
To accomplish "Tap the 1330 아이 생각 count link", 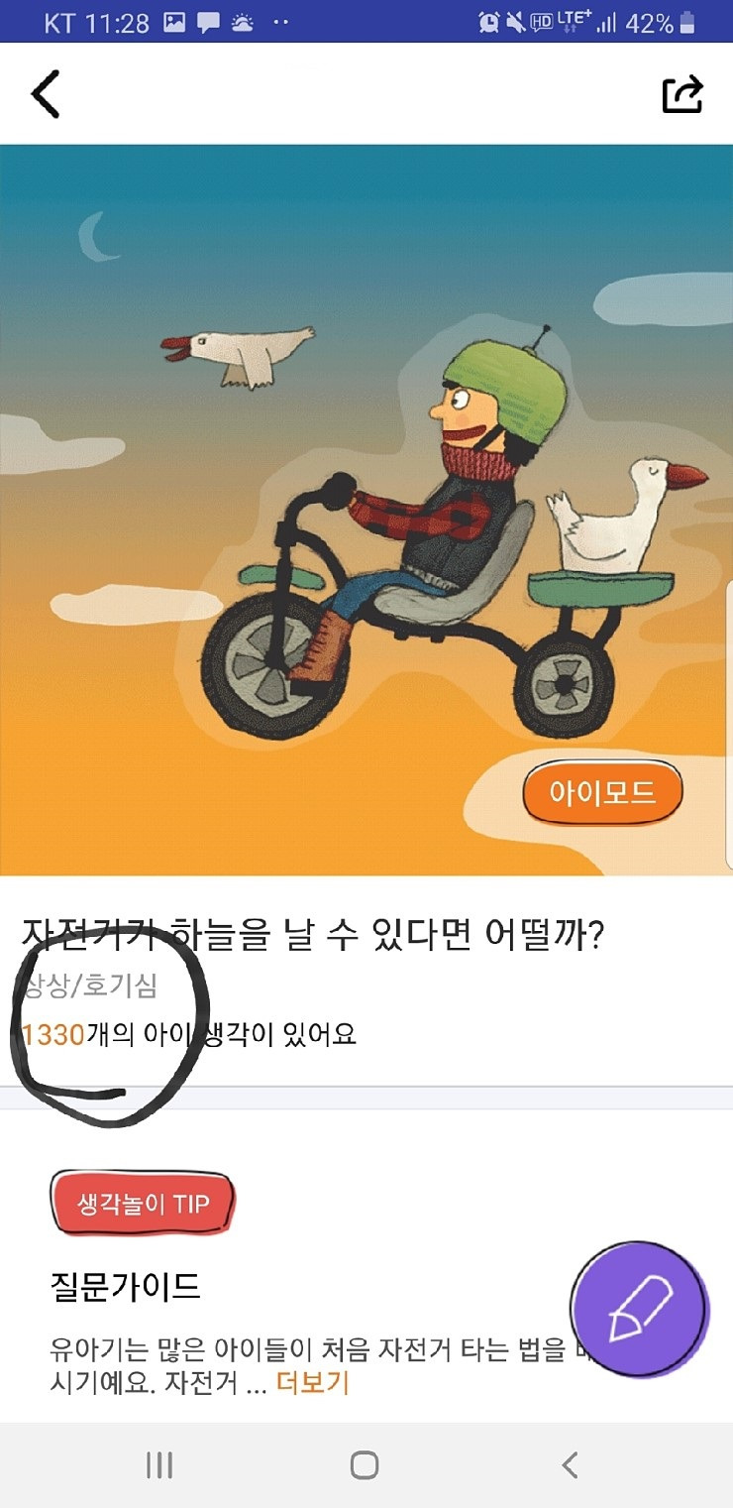I will click(x=189, y=1035).
